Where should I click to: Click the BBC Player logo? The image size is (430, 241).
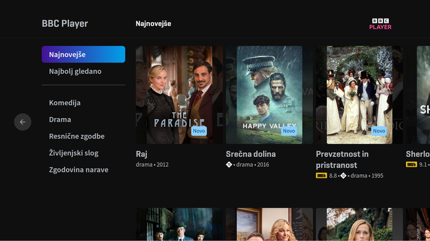[380, 24]
